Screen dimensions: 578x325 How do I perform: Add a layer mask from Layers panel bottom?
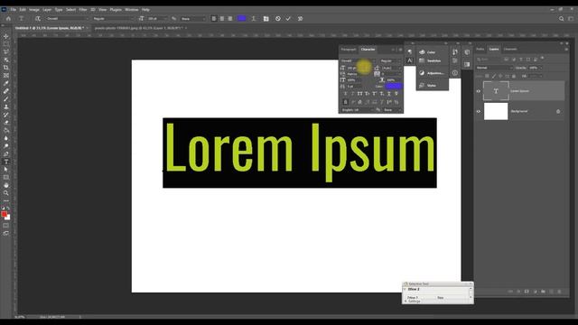(x=527, y=292)
